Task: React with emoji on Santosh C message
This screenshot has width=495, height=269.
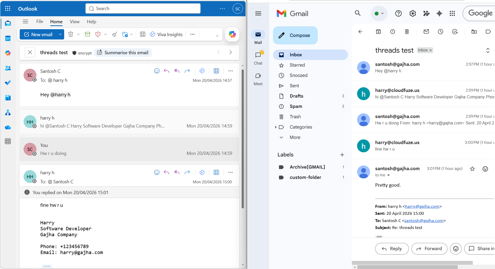Action: (157, 71)
